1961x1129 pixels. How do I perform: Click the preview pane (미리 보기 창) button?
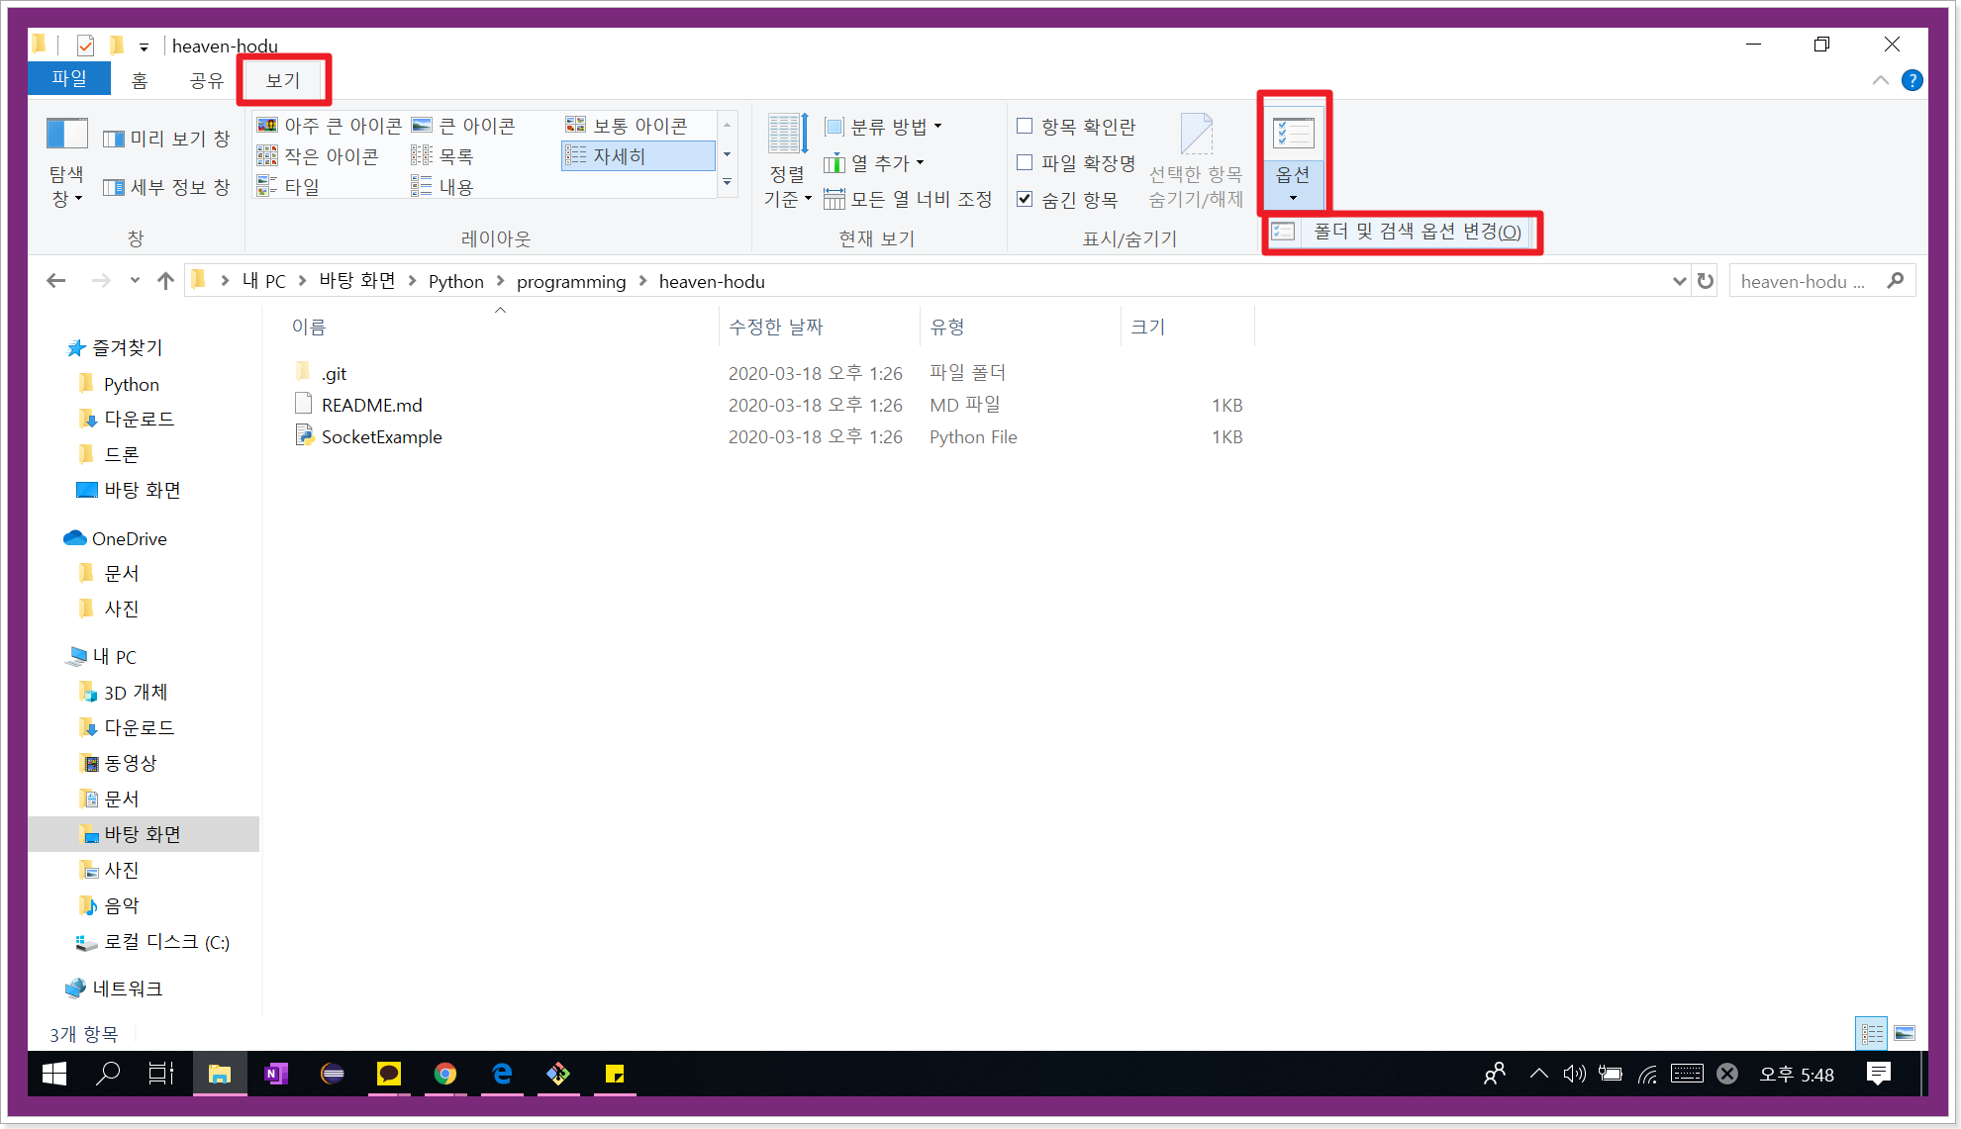[166, 139]
